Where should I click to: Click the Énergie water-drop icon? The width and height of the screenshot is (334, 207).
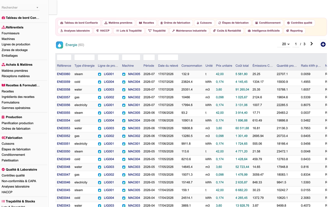click(60, 45)
